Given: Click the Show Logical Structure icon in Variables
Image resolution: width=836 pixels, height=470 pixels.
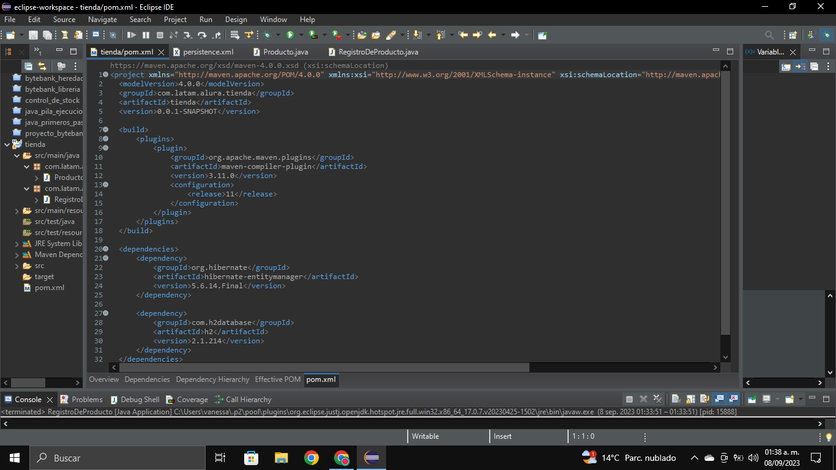Looking at the screenshot, I should coord(800,66).
